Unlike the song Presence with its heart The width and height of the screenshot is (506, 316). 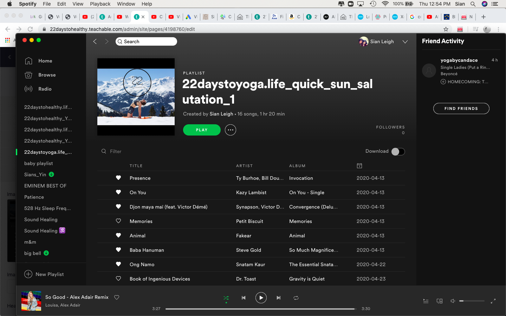pos(118,178)
